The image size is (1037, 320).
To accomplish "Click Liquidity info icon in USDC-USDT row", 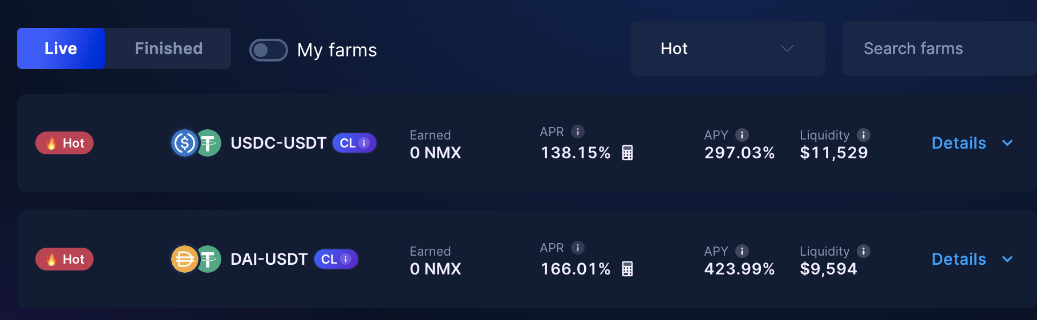I will click(x=864, y=135).
